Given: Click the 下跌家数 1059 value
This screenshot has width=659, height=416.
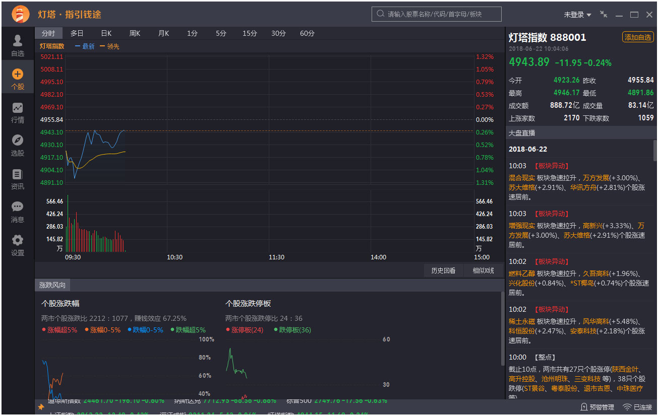Looking at the screenshot, I should (x=645, y=118).
